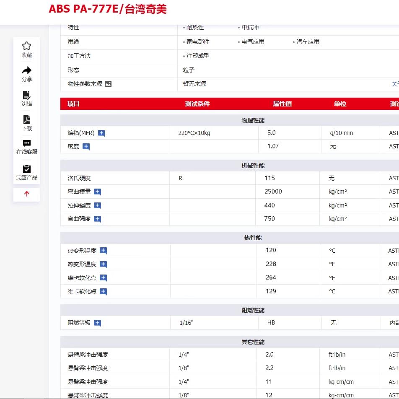The width and height of the screenshot is (399, 399).
Task: Open online customer service (在线客服) chat
Action: (27, 143)
